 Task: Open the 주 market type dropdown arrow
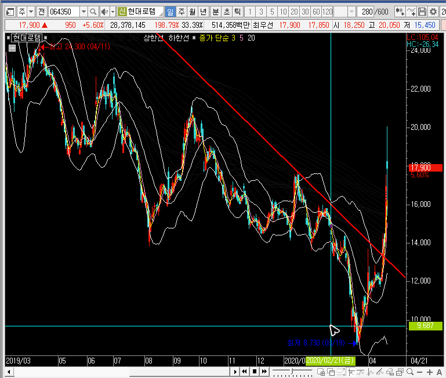click(x=31, y=12)
